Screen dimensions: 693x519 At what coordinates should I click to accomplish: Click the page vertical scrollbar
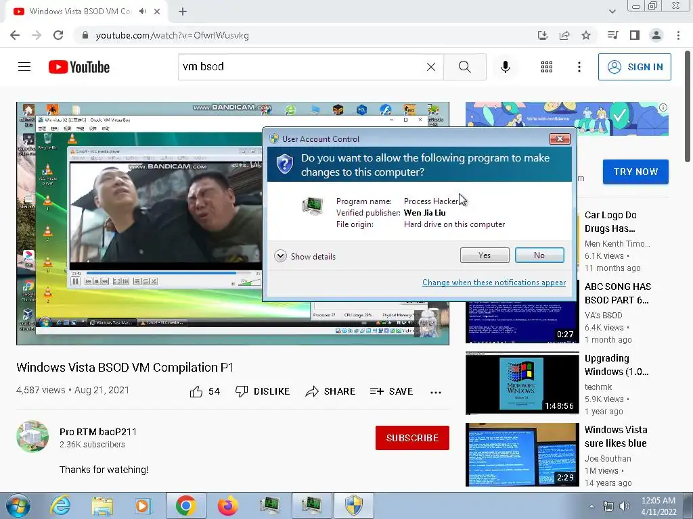688,106
